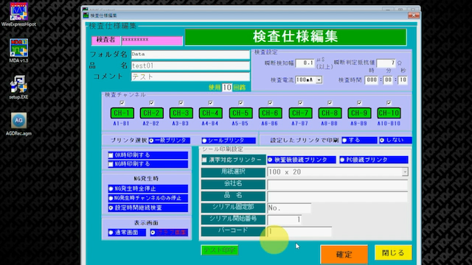Open the WireExpressHipot desktop icon
This screenshot has height=265, width=472.
[x=18, y=14]
